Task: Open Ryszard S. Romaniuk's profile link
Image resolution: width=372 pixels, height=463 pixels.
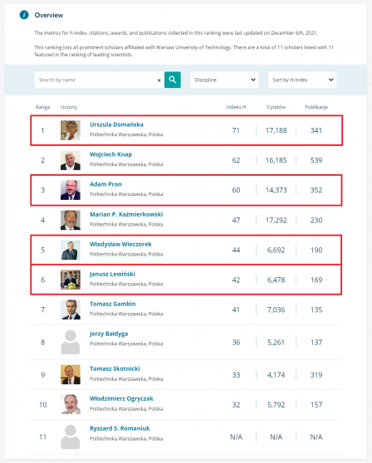Action: tap(120, 428)
